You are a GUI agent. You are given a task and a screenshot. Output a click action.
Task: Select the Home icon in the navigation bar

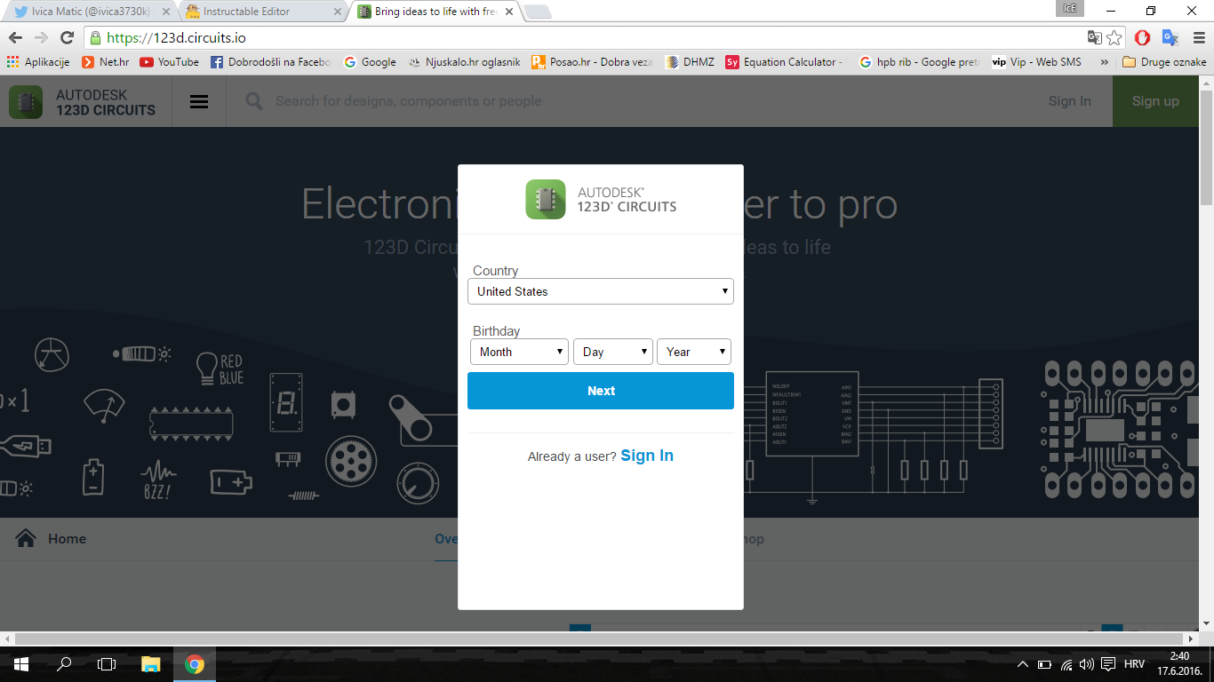tap(26, 538)
